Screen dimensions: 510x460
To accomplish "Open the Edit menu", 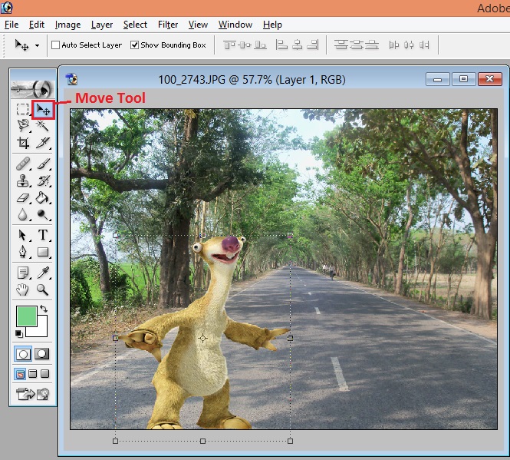I will click(37, 25).
